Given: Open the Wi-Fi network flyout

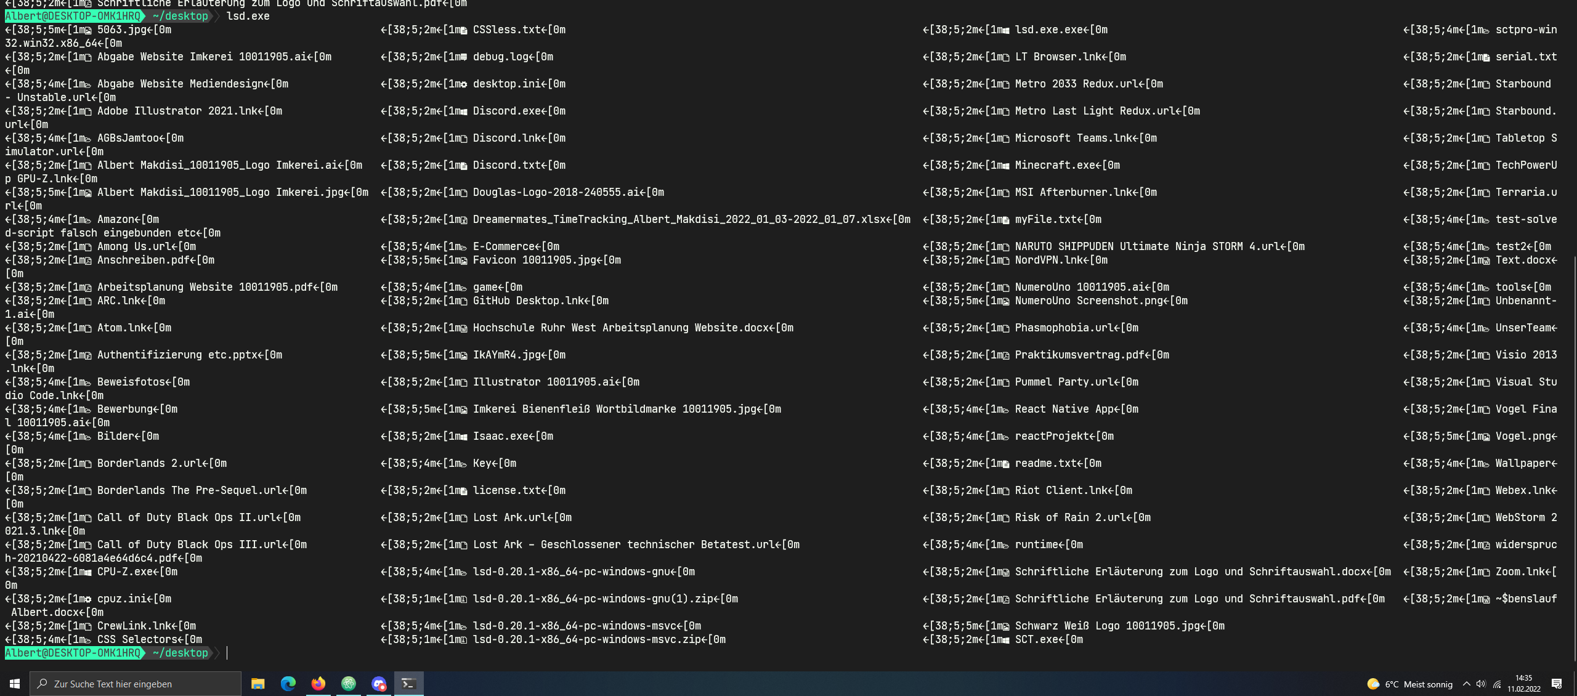Looking at the screenshot, I should coord(1496,684).
